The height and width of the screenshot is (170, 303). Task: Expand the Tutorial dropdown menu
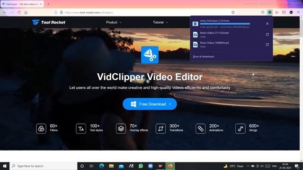pyautogui.click(x=160, y=22)
